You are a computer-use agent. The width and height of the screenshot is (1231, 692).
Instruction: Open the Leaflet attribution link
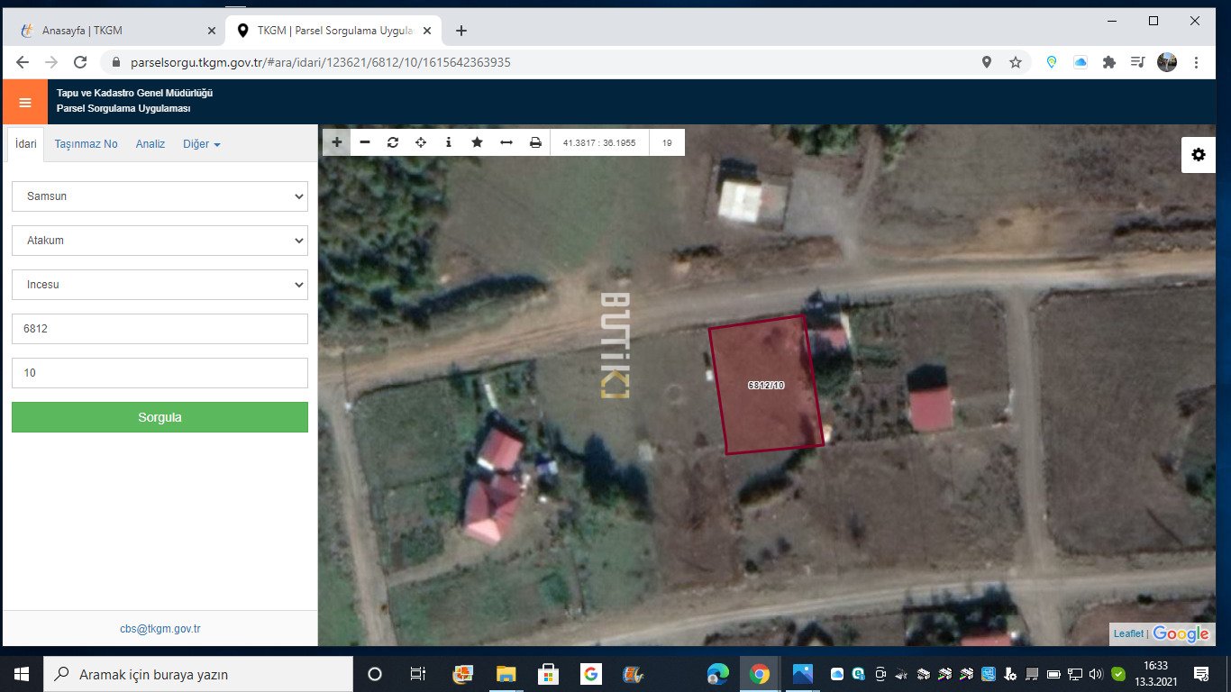pyautogui.click(x=1128, y=633)
